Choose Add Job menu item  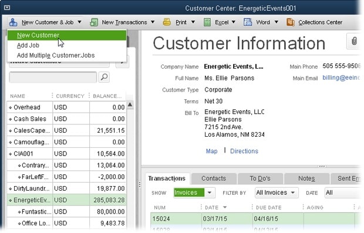pyautogui.click(x=67, y=45)
